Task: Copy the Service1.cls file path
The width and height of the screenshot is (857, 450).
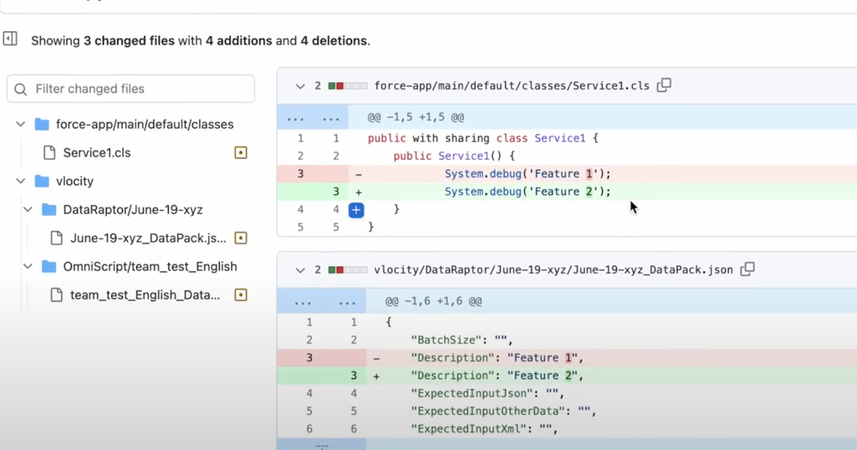Action: click(664, 85)
